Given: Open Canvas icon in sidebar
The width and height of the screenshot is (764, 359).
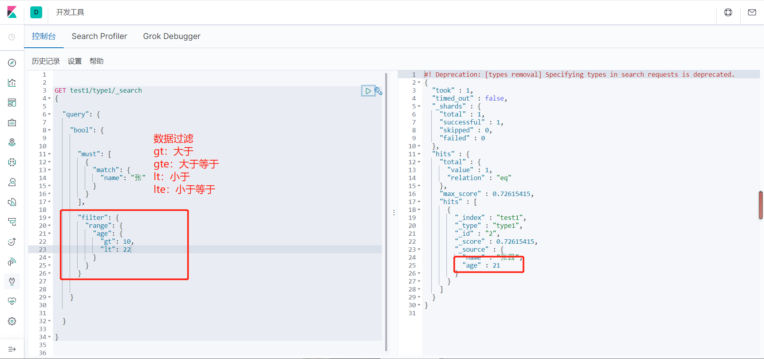Looking at the screenshot, I should click(x=12, y=122).
